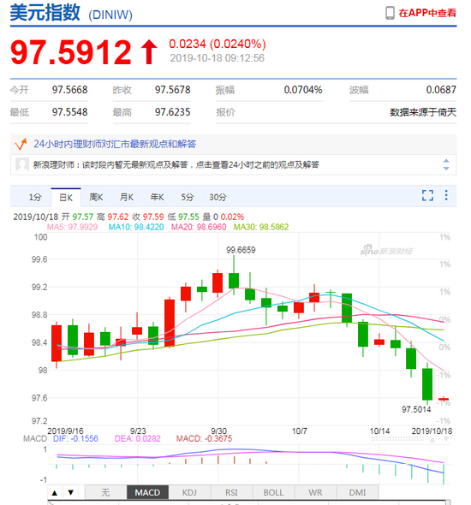Click the MA10: 98.4220 legend label

point(136,227)
